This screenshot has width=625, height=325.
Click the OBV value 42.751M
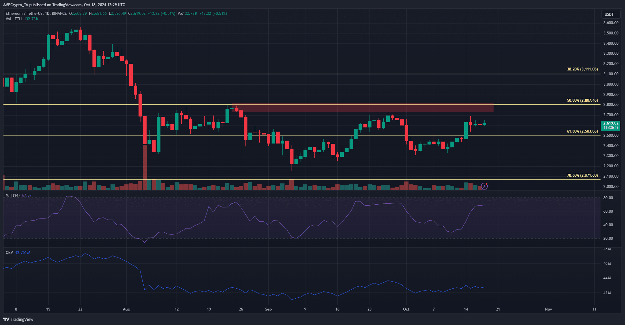point(23,253)
